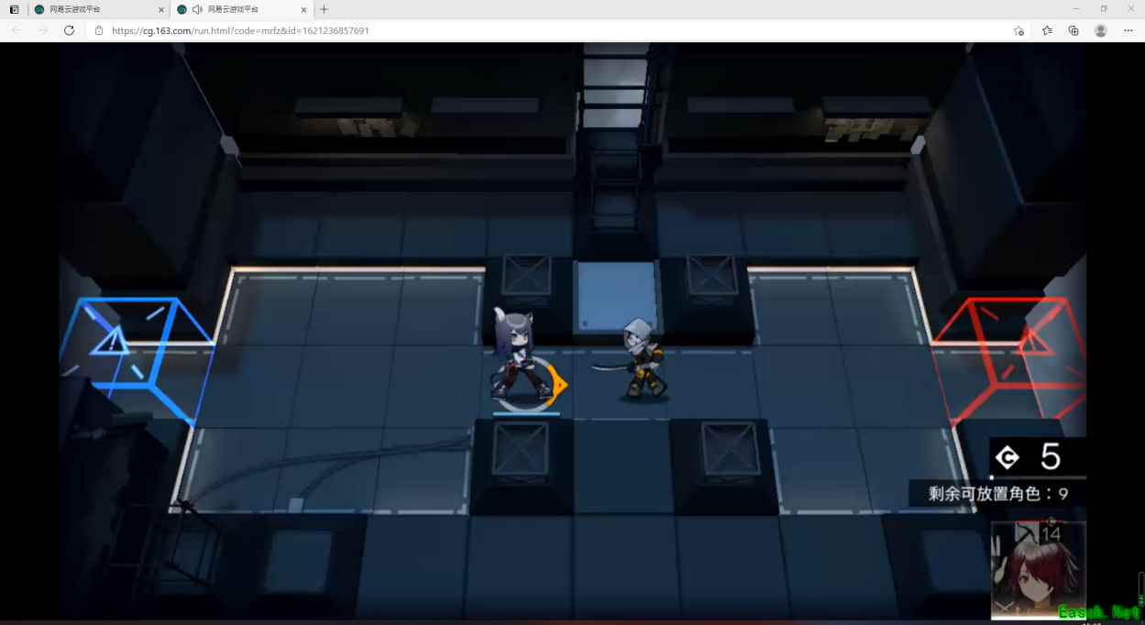The width and height of the screenshot is (1145, 625).
Task: Open a new browser tab
Action: pyautogui.click(x=324, y=9)
